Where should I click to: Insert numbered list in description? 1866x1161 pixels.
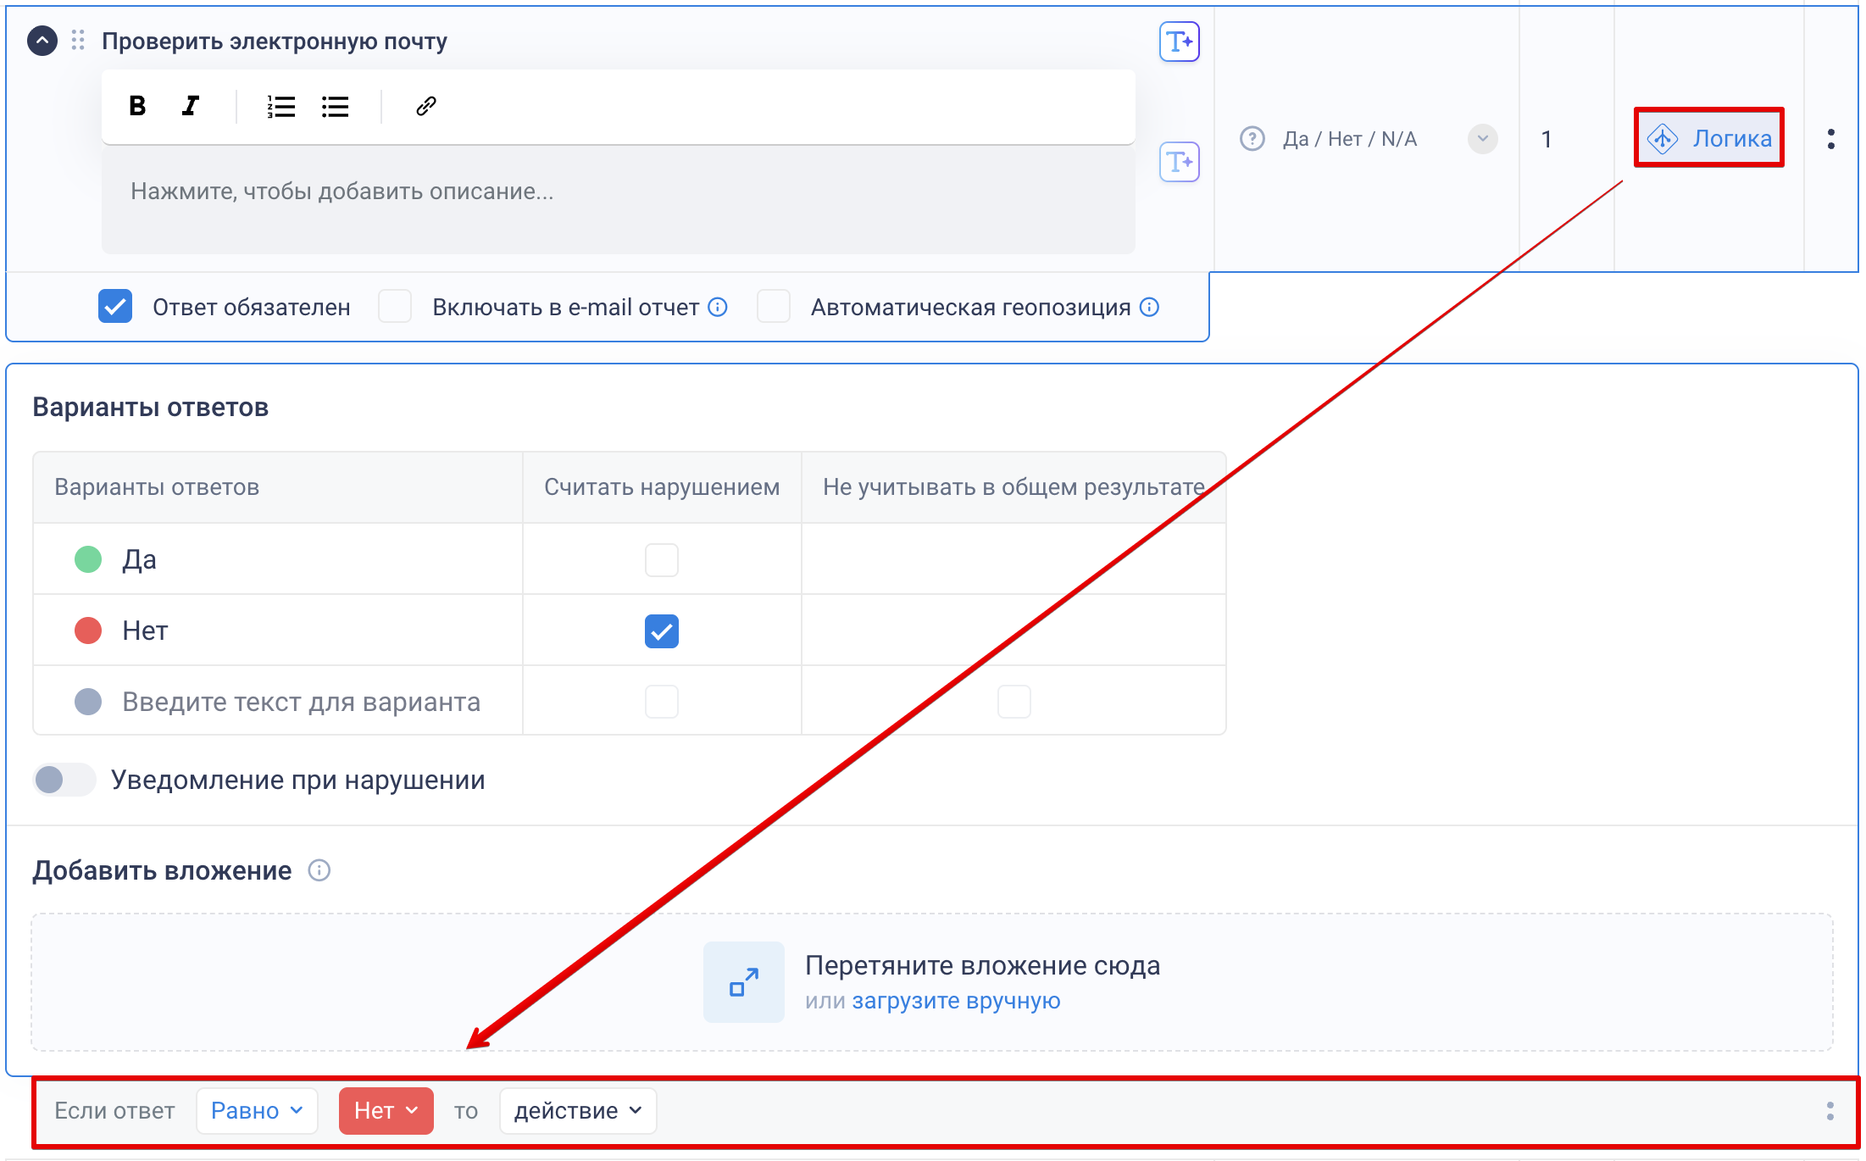tap(280, 106)
